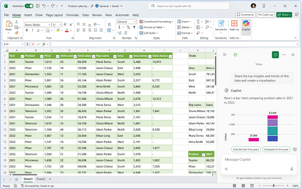Apply yellow fill color bucket
The height and width of the screenshot is (189, 302).
point(58,30)
